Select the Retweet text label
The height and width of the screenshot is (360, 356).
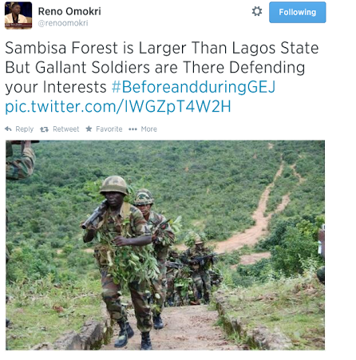pyautogui.click(x=66, y=129)
